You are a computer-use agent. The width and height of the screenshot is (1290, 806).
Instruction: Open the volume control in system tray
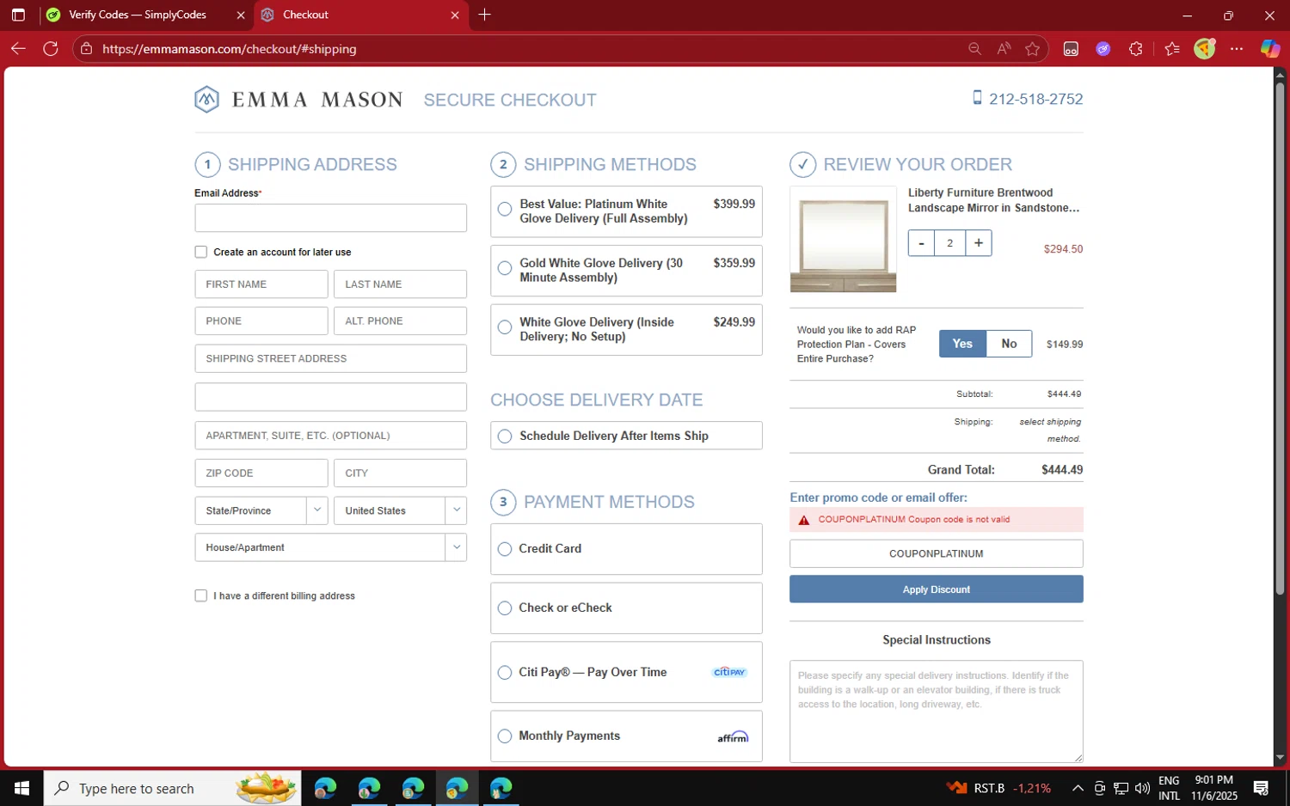point(1142,788)
